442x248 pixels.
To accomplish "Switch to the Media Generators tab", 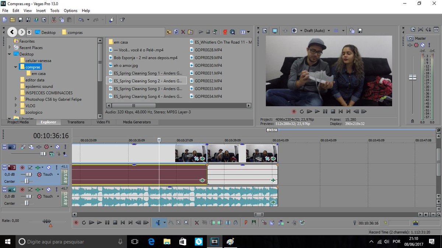I will 137,122.
